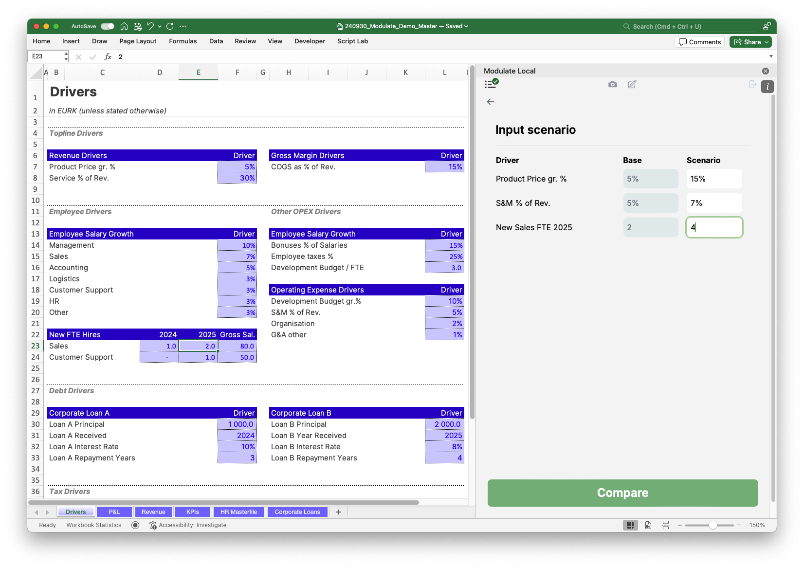Edit Product Price gr. % scenario field
804x568 pixels.
(x=714, y=179)
